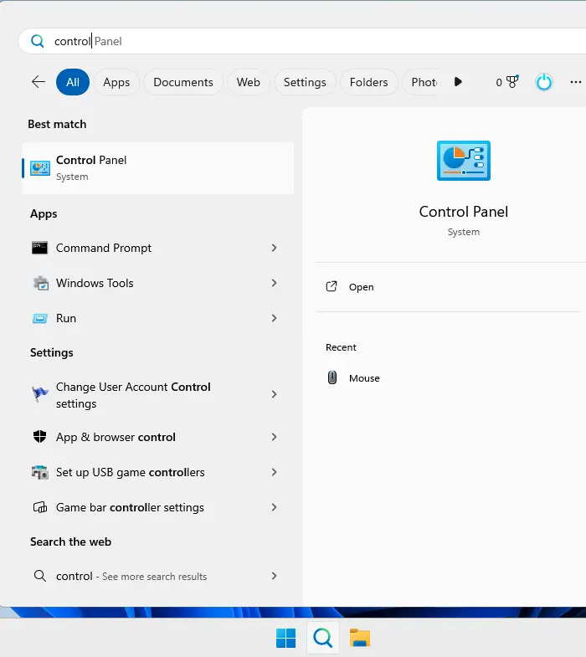This screenshot has height=657, width=586.
Task: Select the Web filter tab
Action: (x=248, y=82)
